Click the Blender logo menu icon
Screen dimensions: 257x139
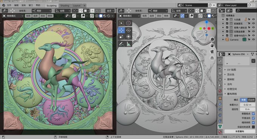point(3,5)
